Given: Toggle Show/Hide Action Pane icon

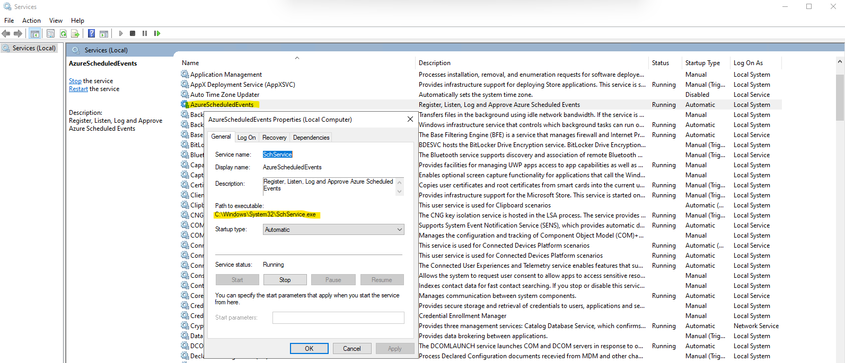Looking at the screenshot, I should coord(104,33).
